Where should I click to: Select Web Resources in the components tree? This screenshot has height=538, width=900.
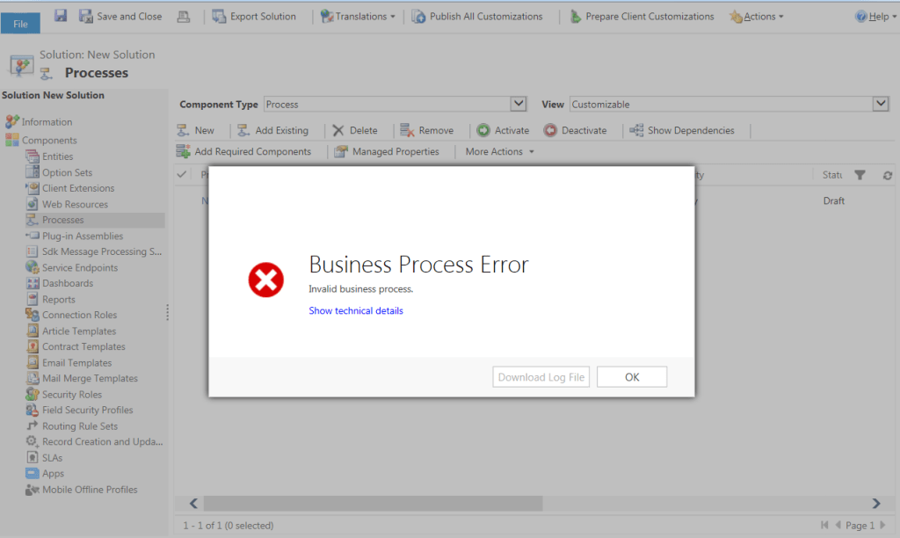[75, 204]
